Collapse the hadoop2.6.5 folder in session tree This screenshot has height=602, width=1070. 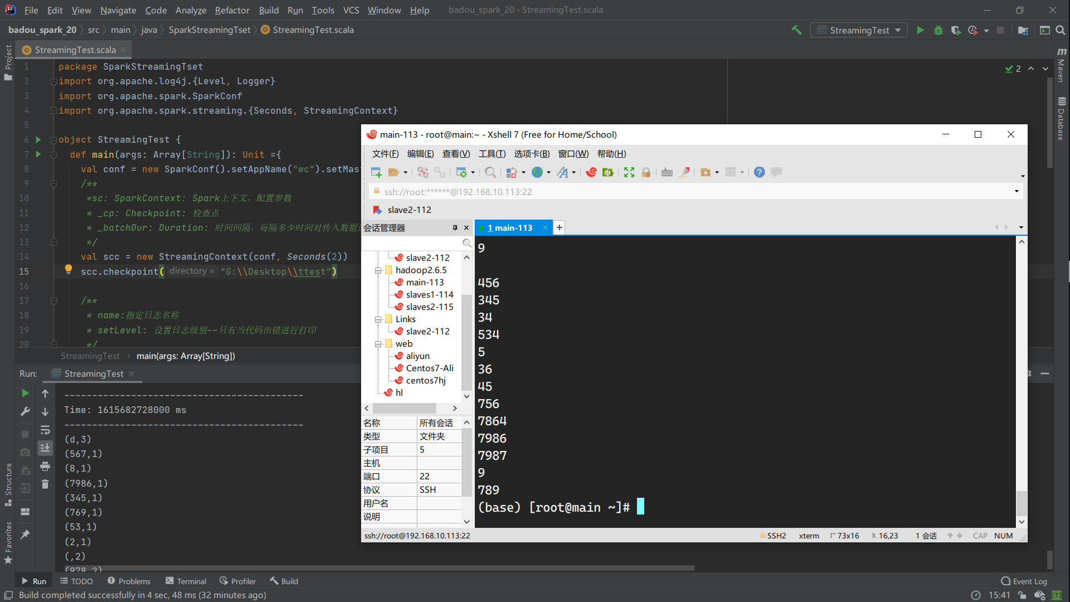(x=378, y=270)
